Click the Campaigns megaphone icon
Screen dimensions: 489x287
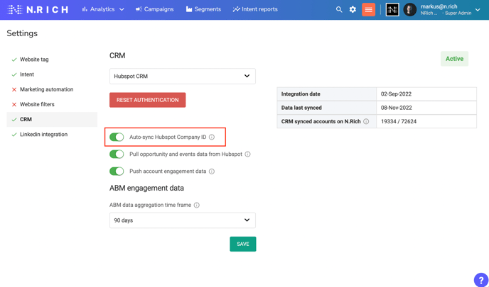pos(139,9)
